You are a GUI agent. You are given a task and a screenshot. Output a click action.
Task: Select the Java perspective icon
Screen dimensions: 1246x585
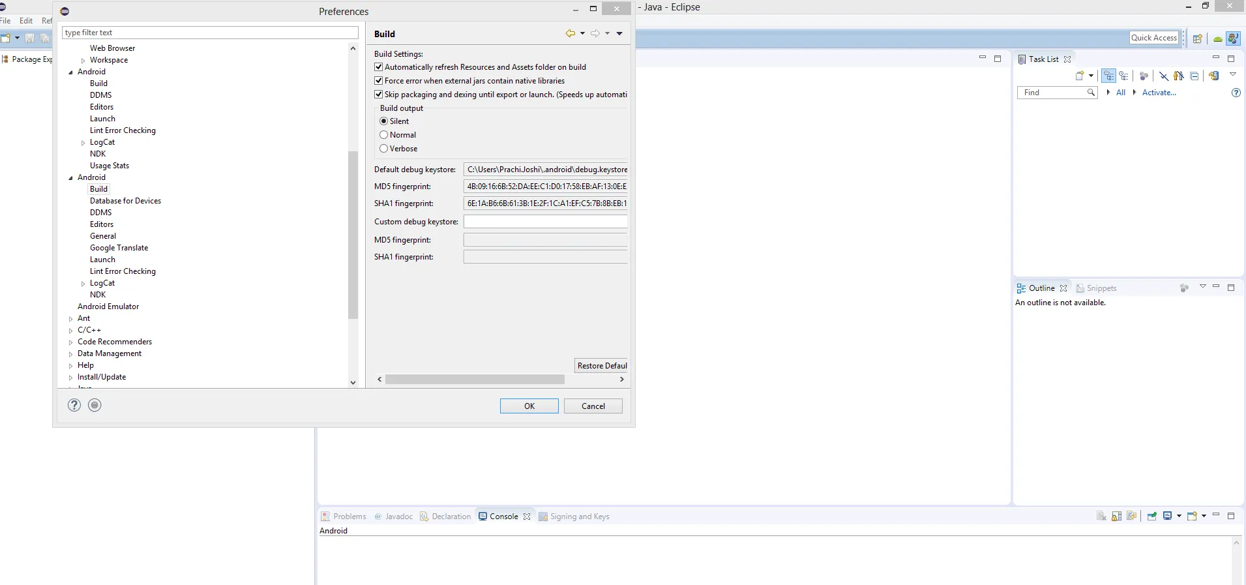pyautogui.click(x=1233, y=38)
